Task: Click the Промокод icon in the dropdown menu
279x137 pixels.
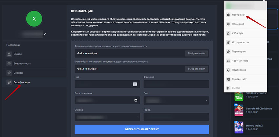Action: point(228,24)
